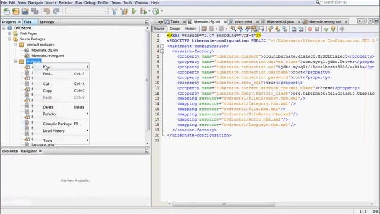Screen dimensions: 380x214
Task: Click the Open Project toolbar icon
Action: 25,11
